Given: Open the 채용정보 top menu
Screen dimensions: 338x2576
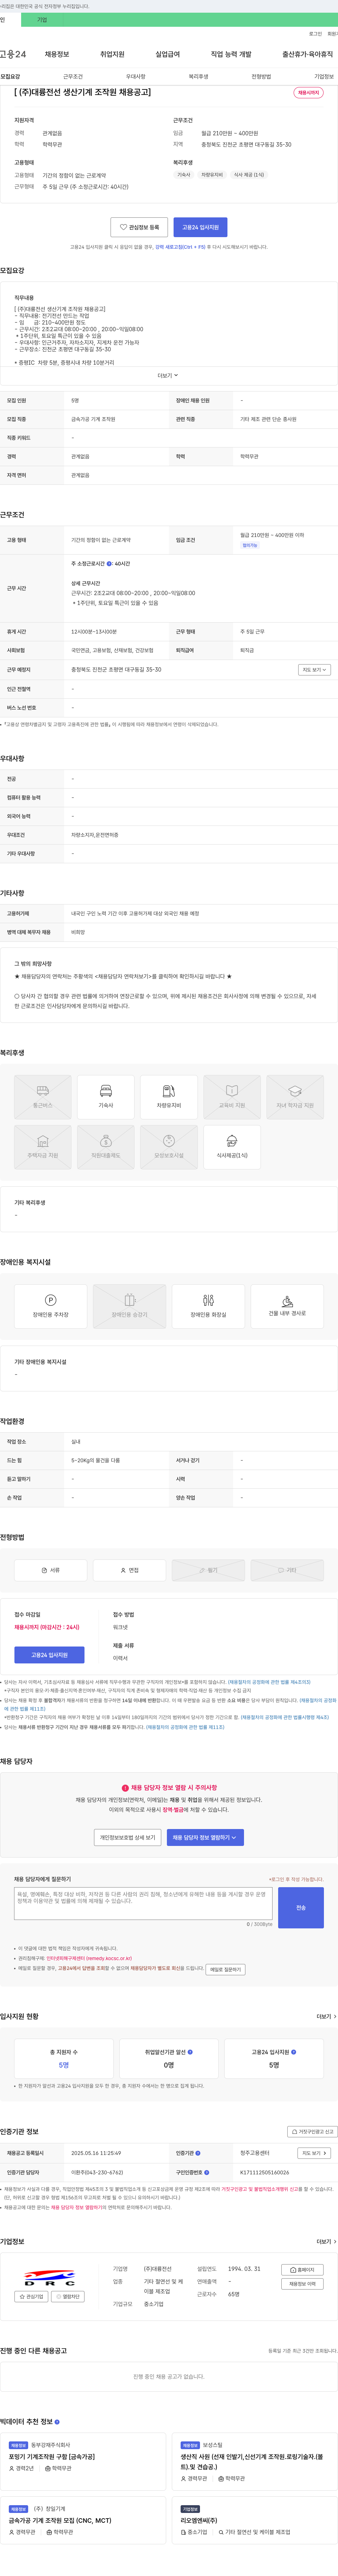Looking at the screenshot, I should tap(57, 54).
